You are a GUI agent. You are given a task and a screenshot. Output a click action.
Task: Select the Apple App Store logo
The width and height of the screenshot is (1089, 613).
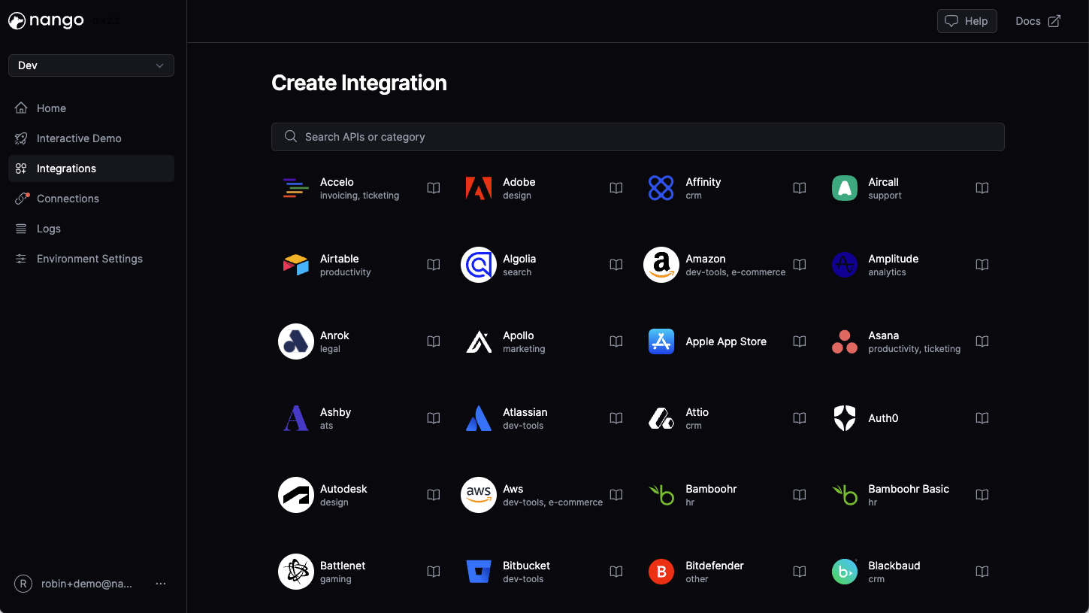tap(661, 341)
